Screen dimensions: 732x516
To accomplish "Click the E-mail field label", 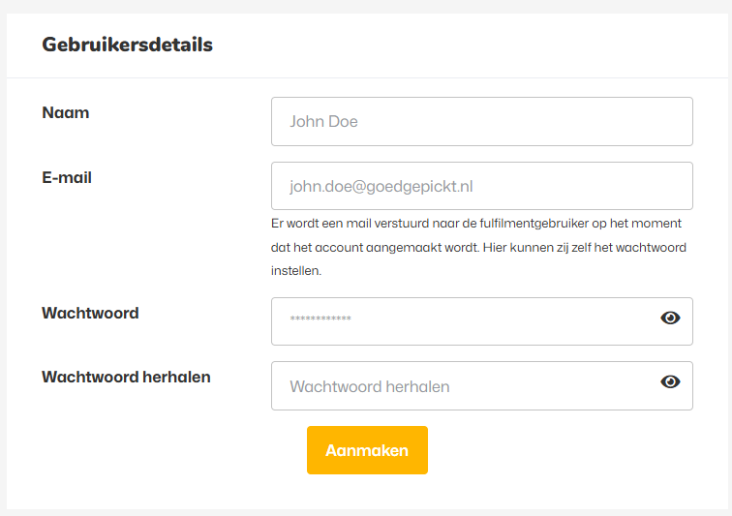I will pos(67,178).
